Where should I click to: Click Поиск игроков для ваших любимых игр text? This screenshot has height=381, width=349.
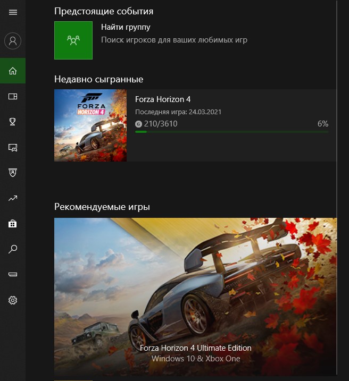click(x=174, y=40)
